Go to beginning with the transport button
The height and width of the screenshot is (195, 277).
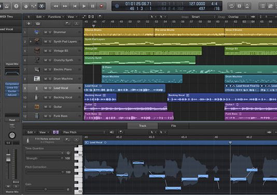[75, 6]
